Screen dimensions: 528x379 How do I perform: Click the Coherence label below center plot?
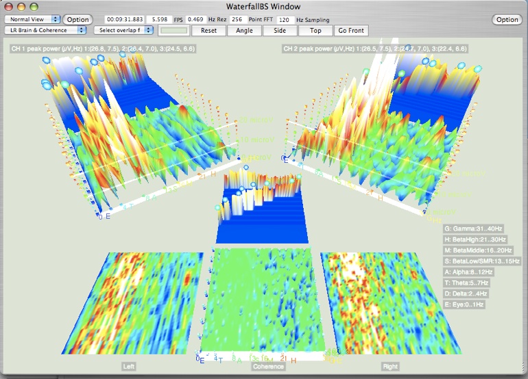[x=268, y=366]
